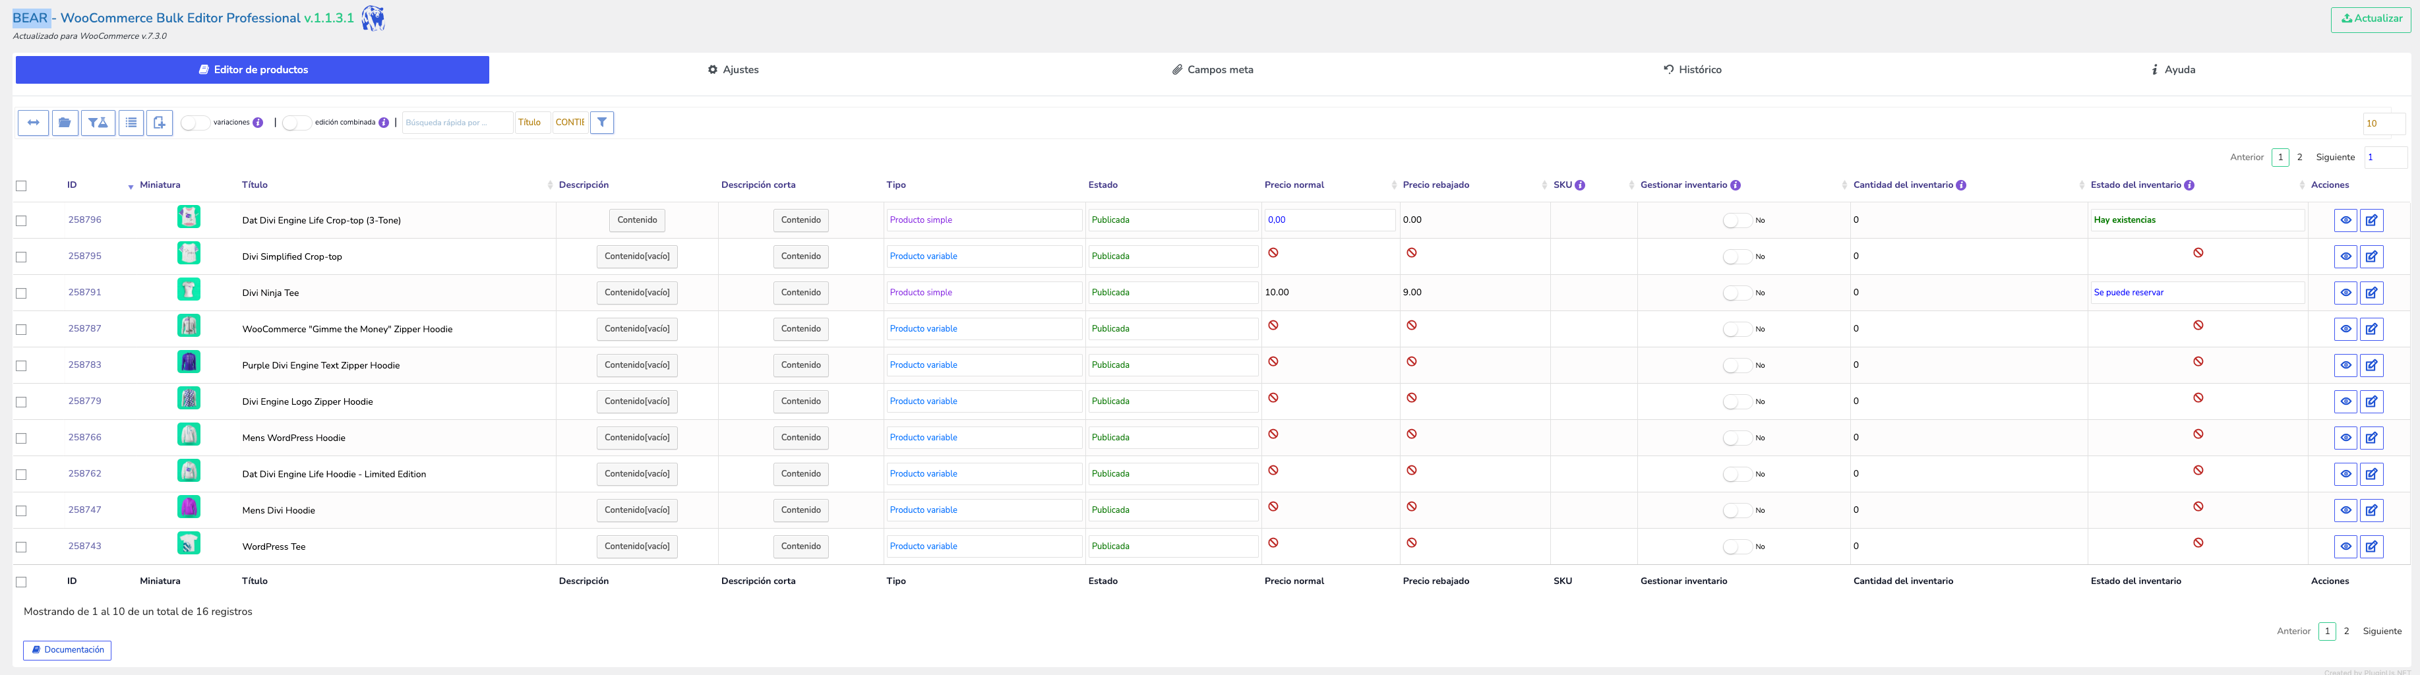This screenshot has width=2420, height=675.
Task: Click Gestionar inventario column info icon
Action: tap(1736, 185)
